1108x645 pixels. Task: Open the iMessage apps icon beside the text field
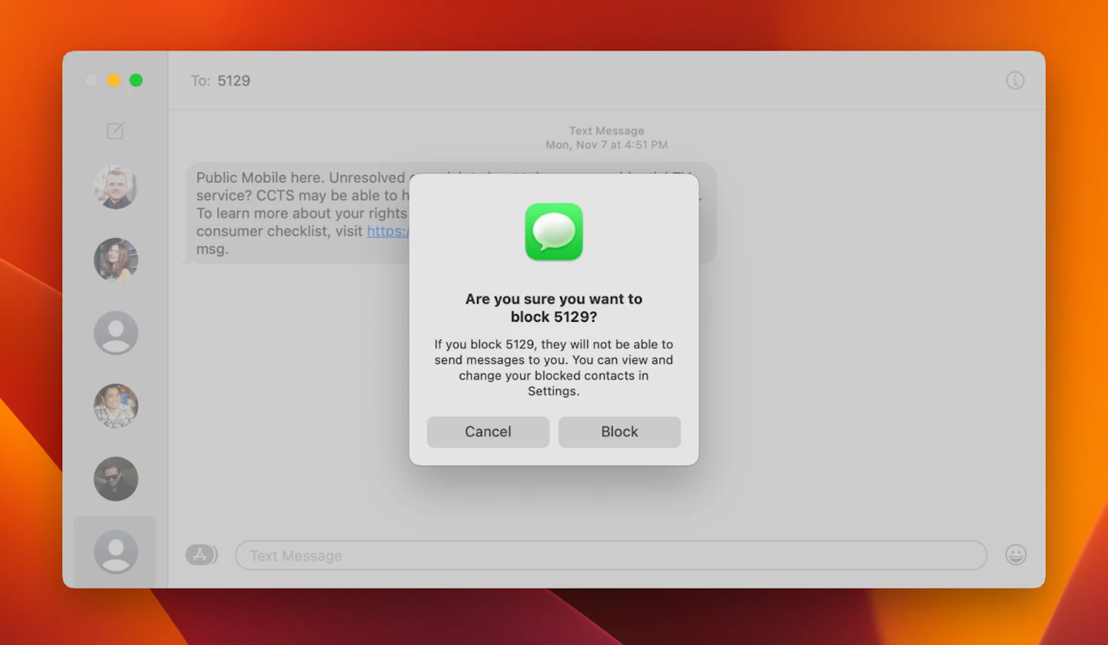click(x=201, y=555)
